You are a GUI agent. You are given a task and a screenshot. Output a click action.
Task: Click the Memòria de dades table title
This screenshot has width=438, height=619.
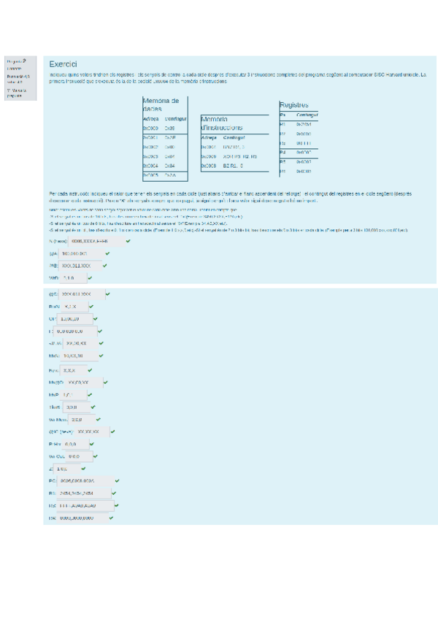pos(161,104)
